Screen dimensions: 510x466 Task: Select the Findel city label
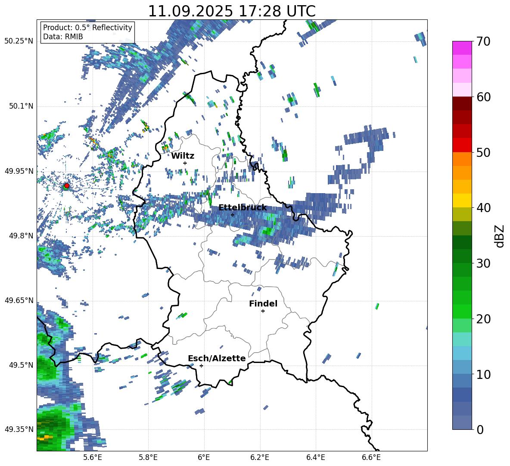point(263,303)
